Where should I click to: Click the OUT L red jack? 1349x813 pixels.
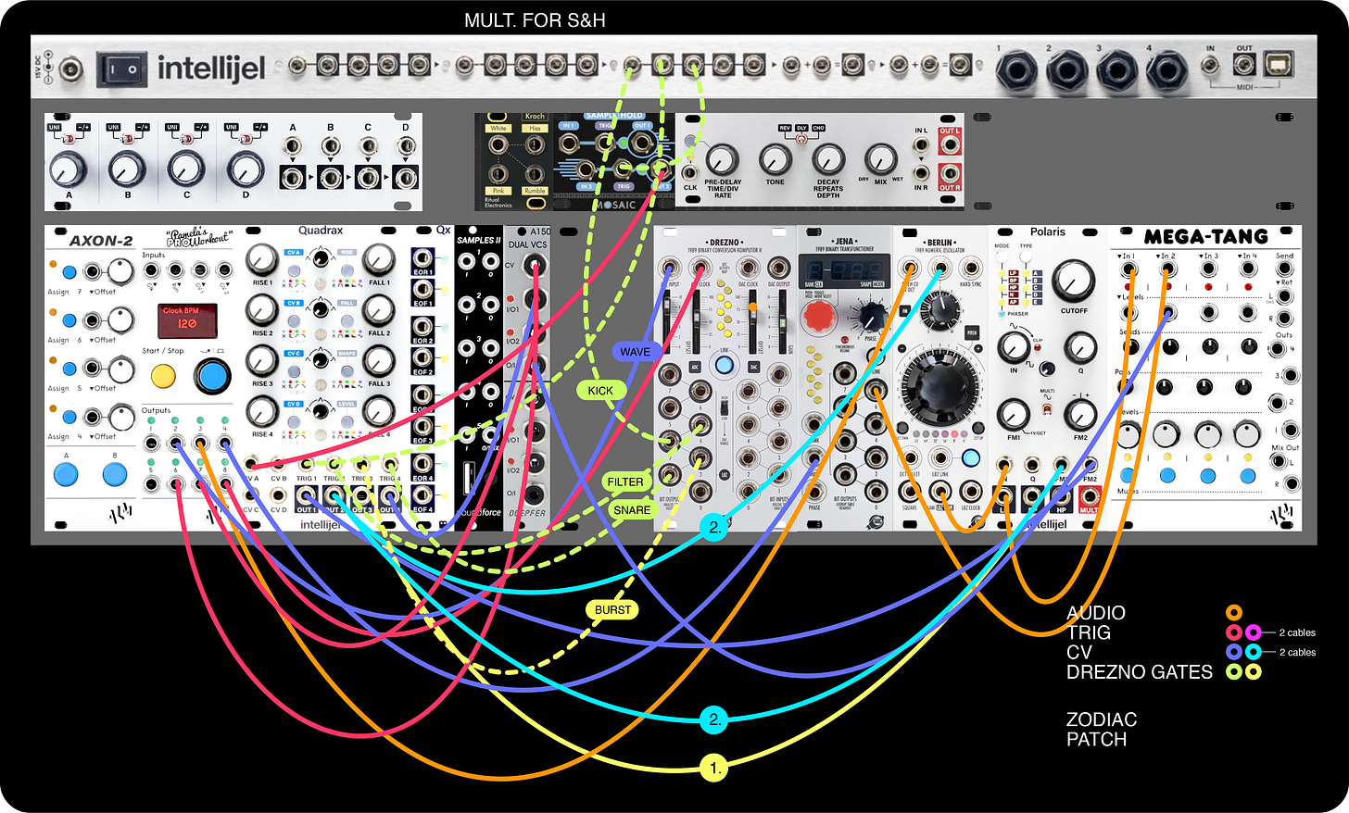(950, 145)
